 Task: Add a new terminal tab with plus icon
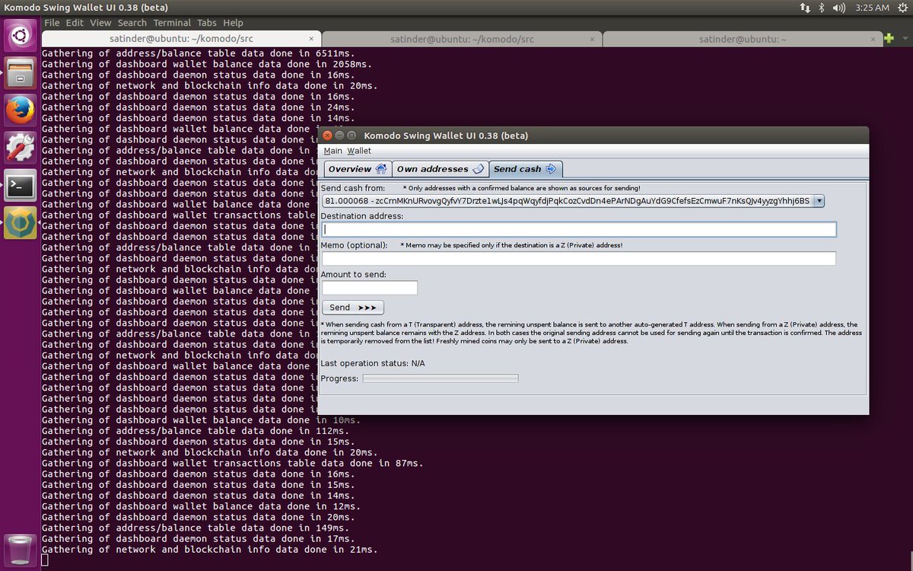[x=889, y=38]
